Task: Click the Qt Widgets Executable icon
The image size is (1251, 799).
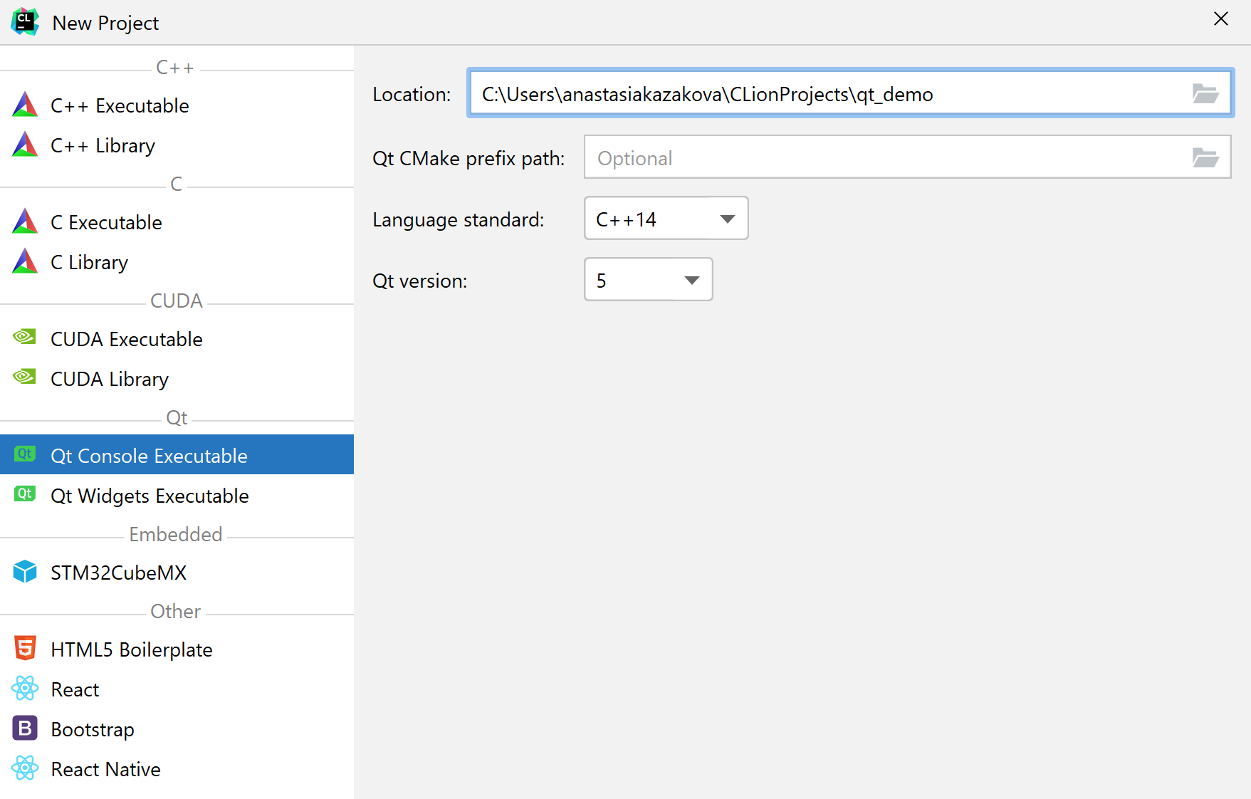Action: coord(25,494)
